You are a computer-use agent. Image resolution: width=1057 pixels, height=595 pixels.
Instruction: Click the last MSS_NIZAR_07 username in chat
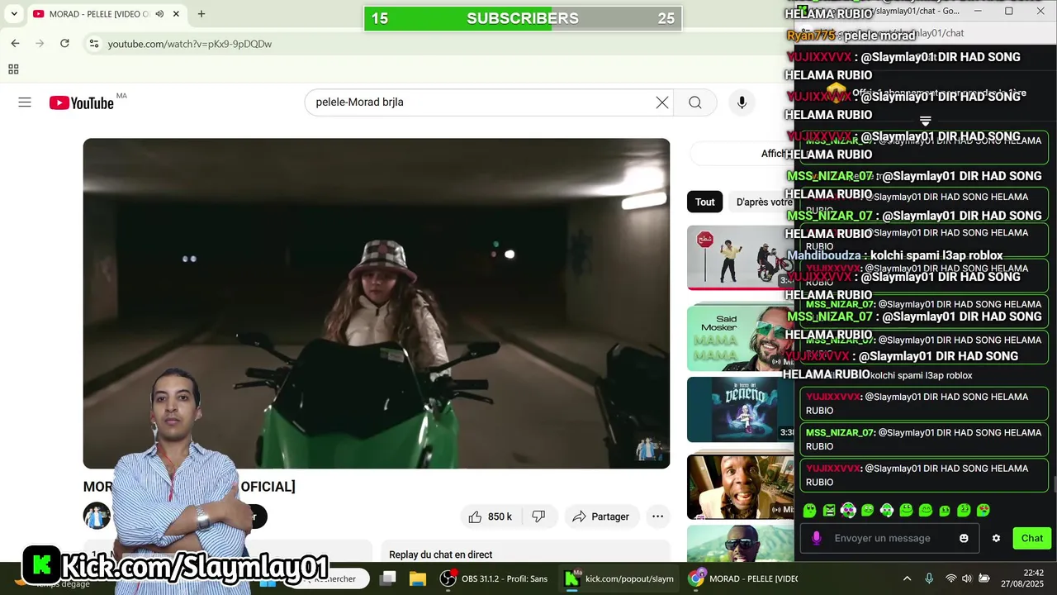click(840, 433)
